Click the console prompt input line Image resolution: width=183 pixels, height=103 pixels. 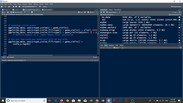[x=50, y=63]
